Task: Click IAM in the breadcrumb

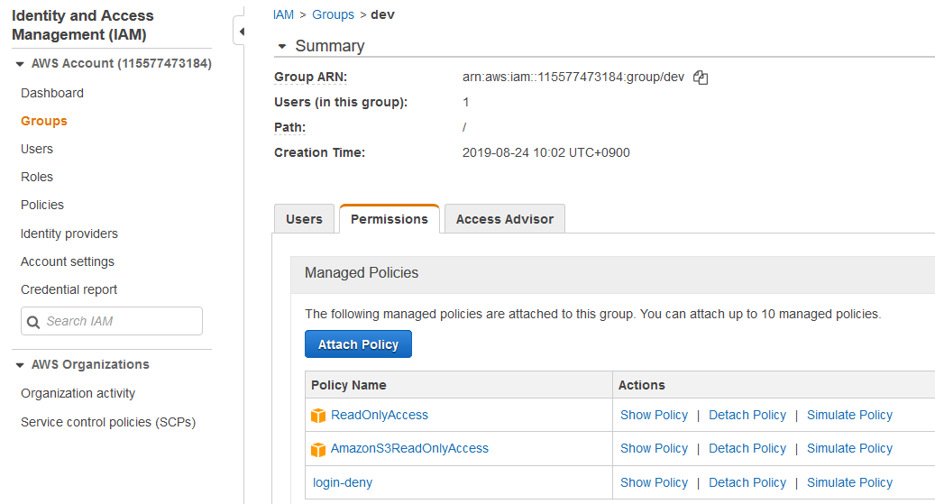Action: (283, 14)
